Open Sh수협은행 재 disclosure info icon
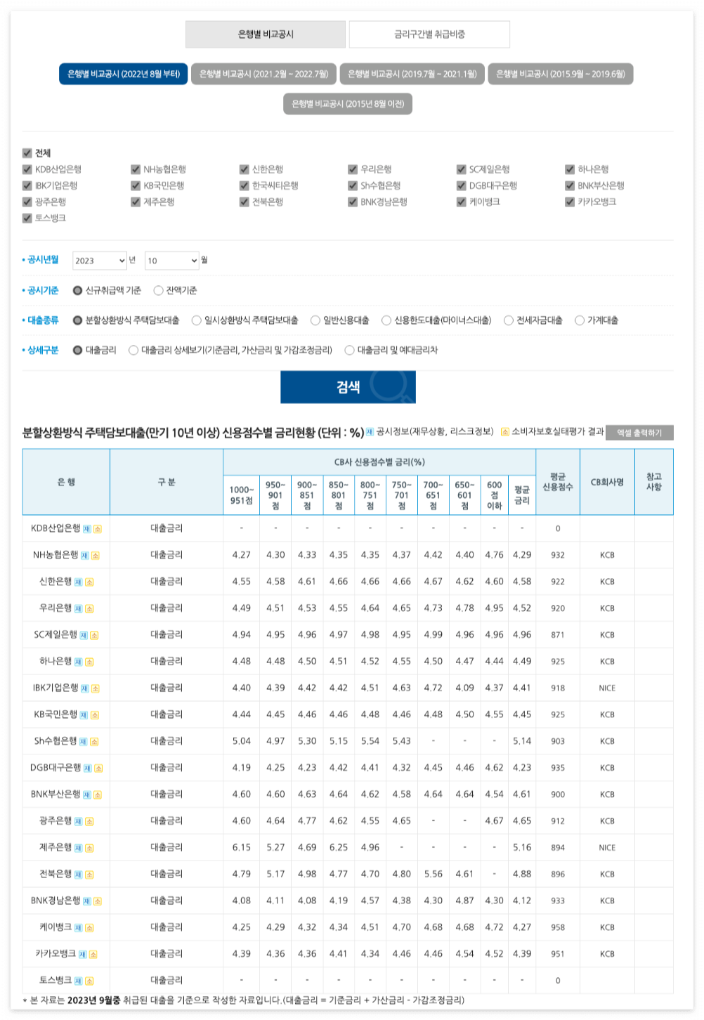 click(x=84, y=742)
